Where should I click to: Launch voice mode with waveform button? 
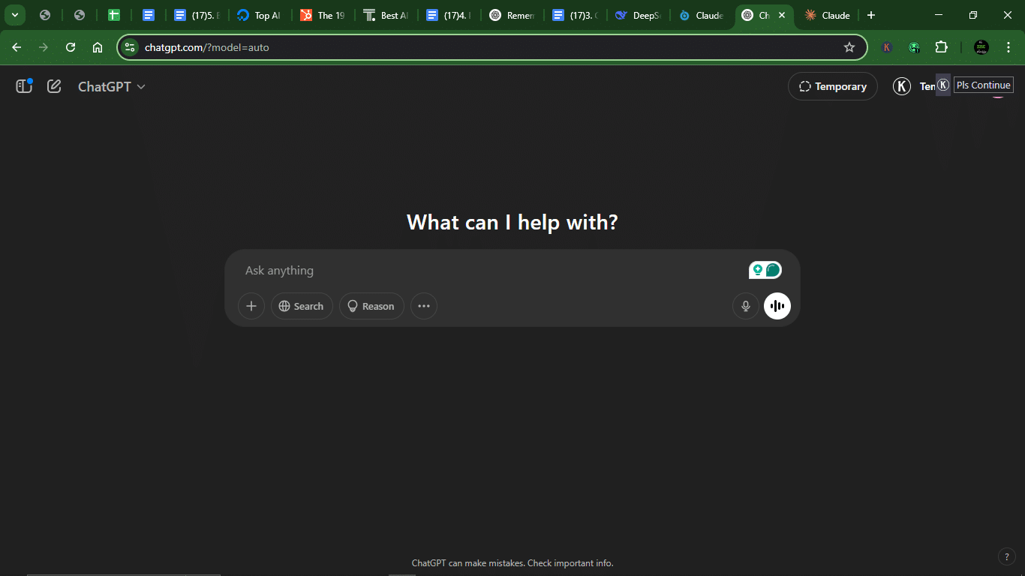tap(777, 306)
